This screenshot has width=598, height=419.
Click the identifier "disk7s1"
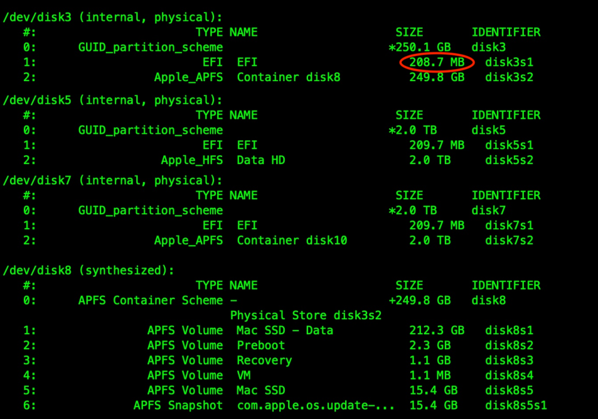509,226
